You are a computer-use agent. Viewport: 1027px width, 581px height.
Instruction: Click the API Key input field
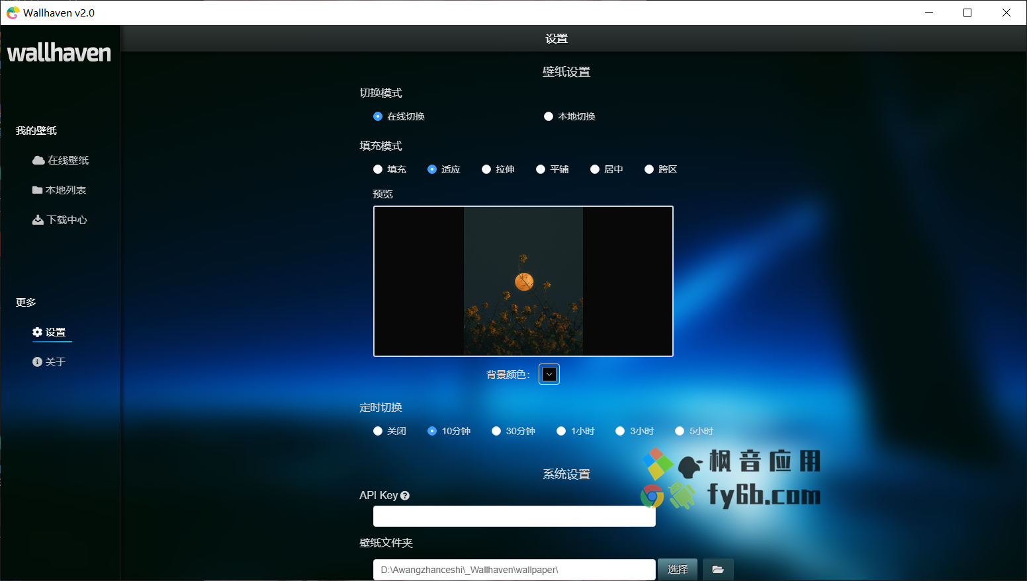tap(514, 516)
